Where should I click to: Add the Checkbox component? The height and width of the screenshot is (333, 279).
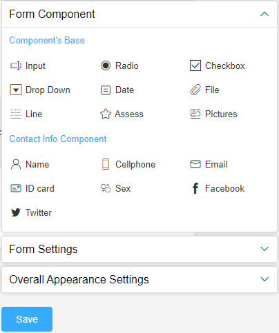217,65
